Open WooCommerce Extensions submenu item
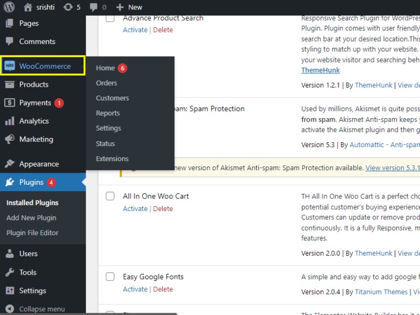Image resolution: width=420 pixels, height=315 pixels. (112, 159)
